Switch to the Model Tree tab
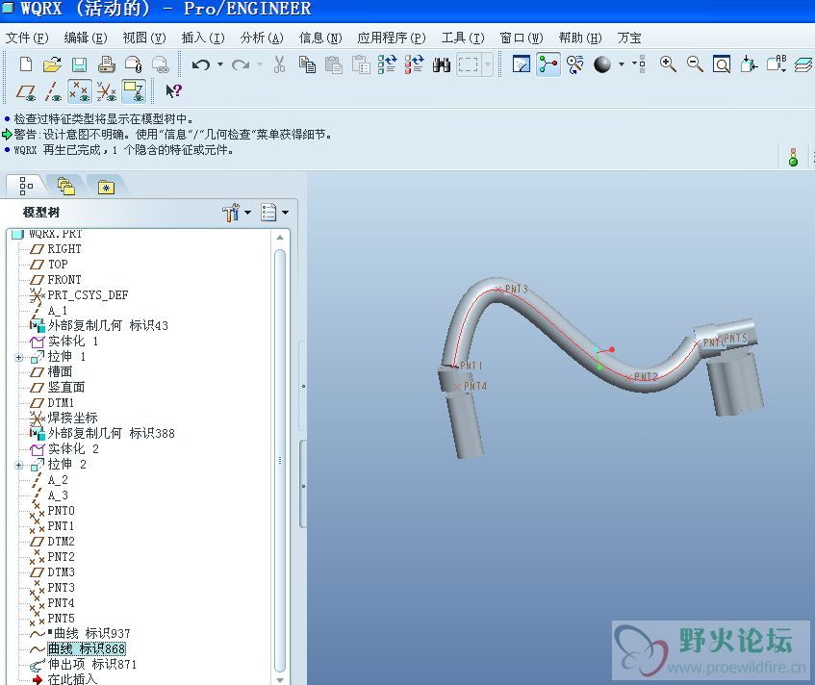 click(26, 186)
